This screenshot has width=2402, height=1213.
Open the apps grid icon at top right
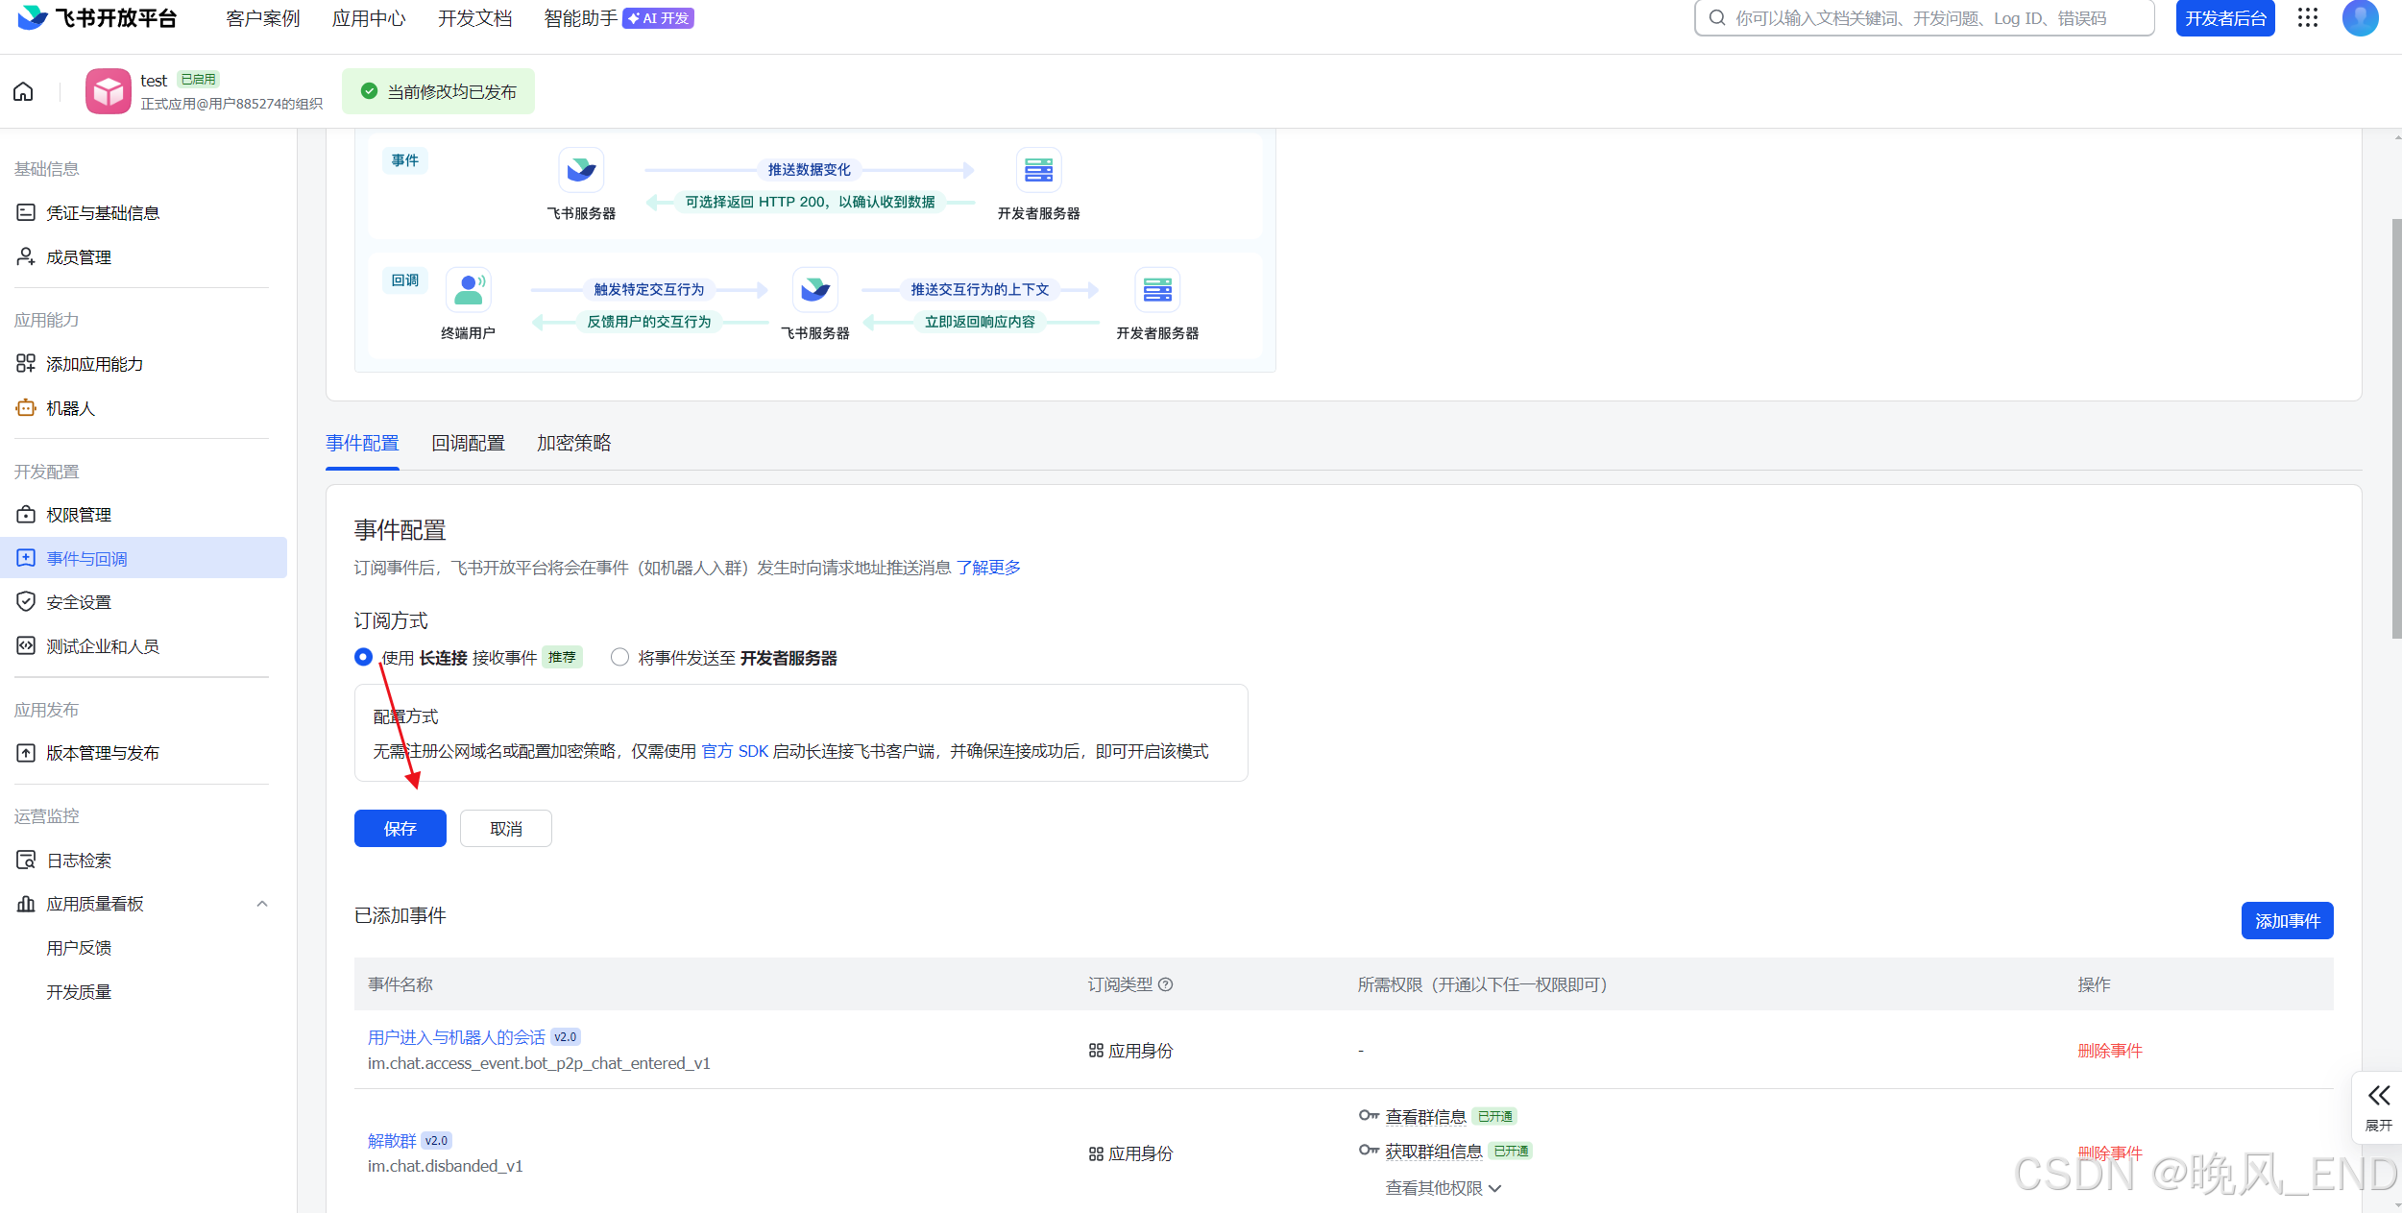[x=2308, y=17]
